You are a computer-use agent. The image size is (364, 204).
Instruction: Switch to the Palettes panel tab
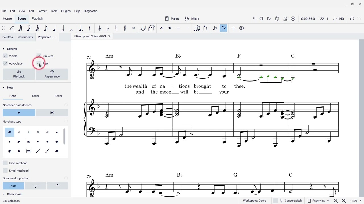tap(7, 37)
